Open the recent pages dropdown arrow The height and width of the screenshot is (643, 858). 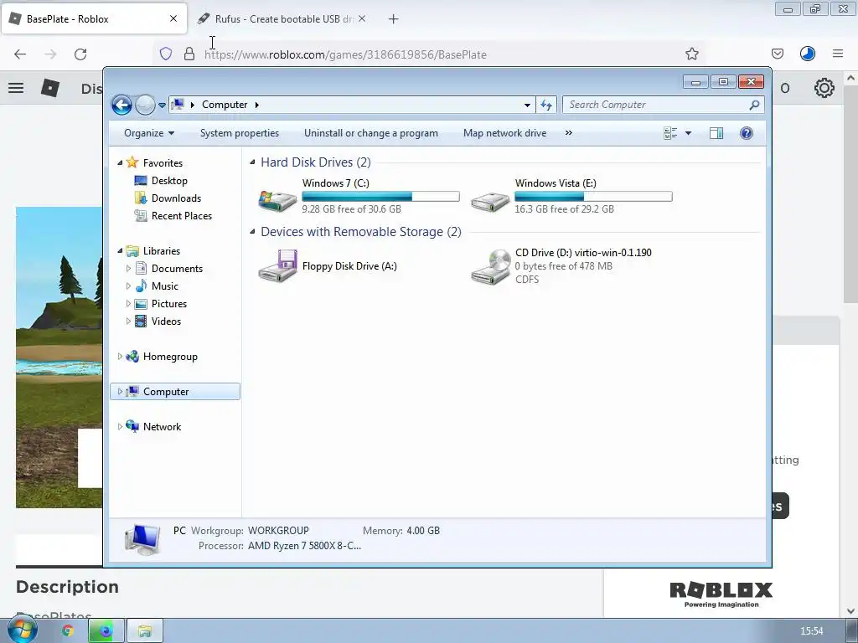click(x=162, y=105)
